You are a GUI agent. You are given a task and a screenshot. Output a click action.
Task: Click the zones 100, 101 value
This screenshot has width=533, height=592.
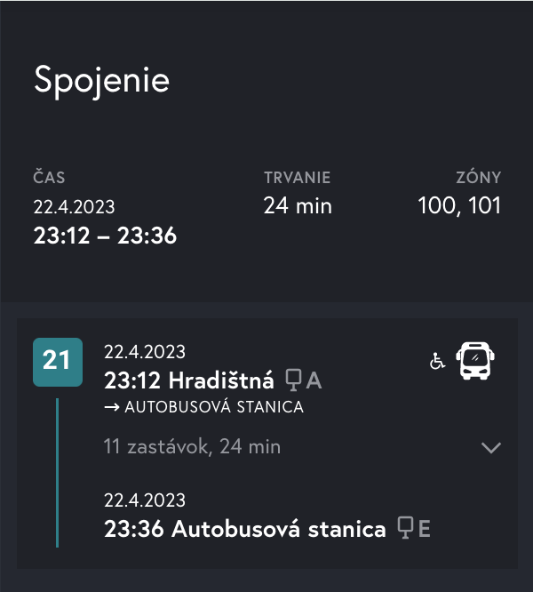459,205
